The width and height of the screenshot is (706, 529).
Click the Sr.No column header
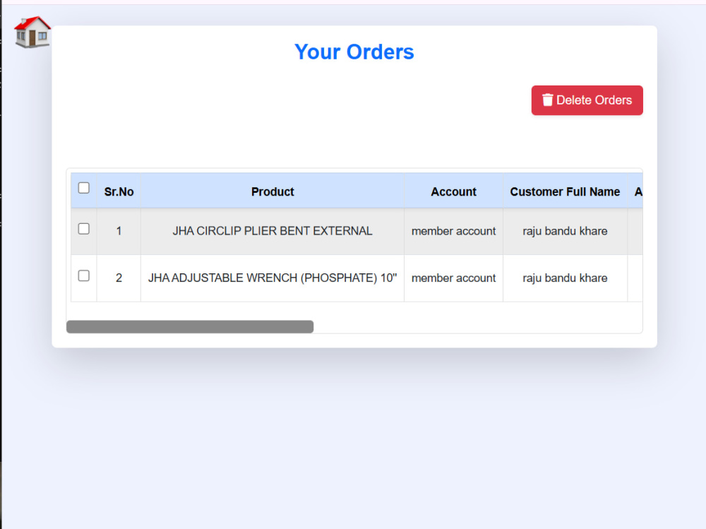(x=119, y=191)
